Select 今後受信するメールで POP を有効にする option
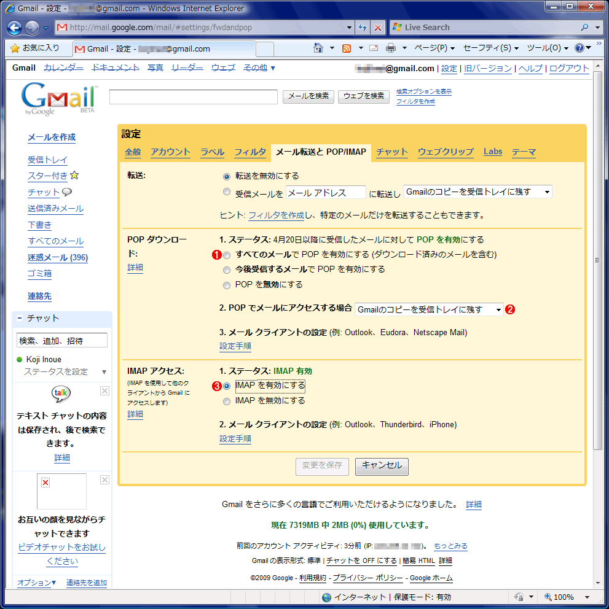Screen dimensions: 609x609 pyautogui.click(x=227, y=270)
